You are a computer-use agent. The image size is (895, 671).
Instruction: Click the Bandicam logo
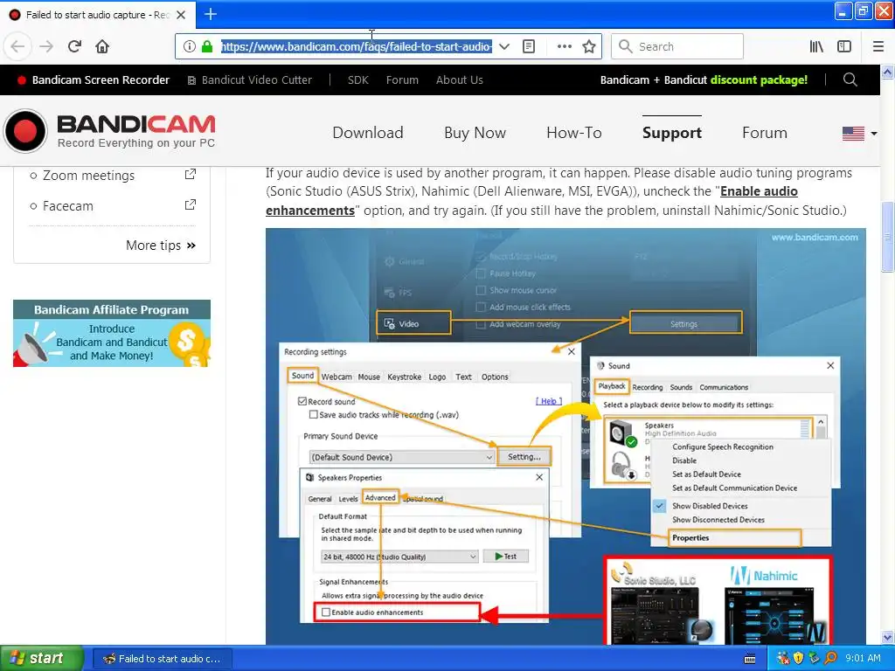pos(109,131)
